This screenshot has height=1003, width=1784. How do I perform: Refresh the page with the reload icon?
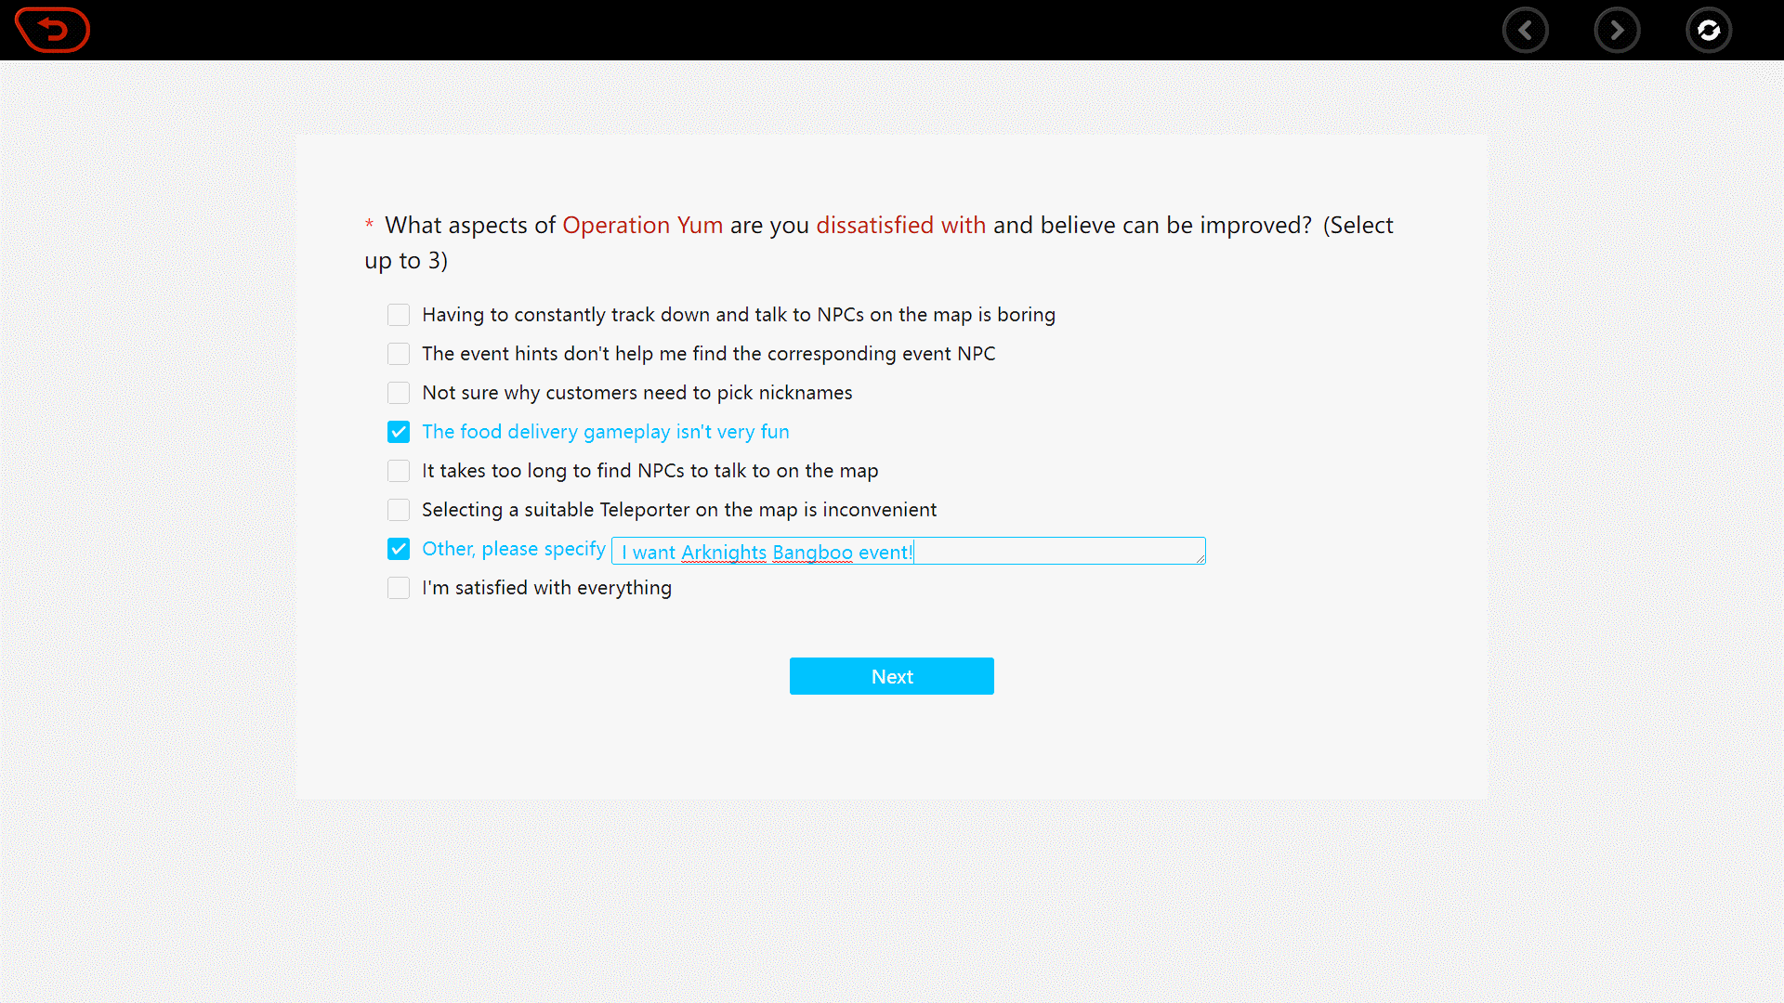point(1709,31)
